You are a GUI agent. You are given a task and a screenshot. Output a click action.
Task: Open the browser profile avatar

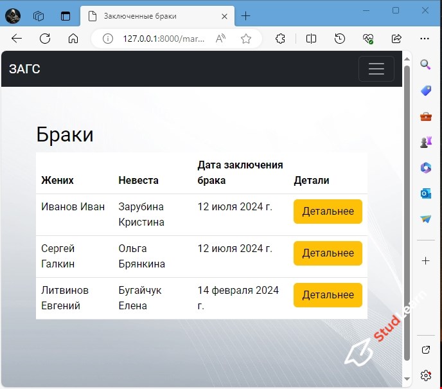(x=13, y=16)
